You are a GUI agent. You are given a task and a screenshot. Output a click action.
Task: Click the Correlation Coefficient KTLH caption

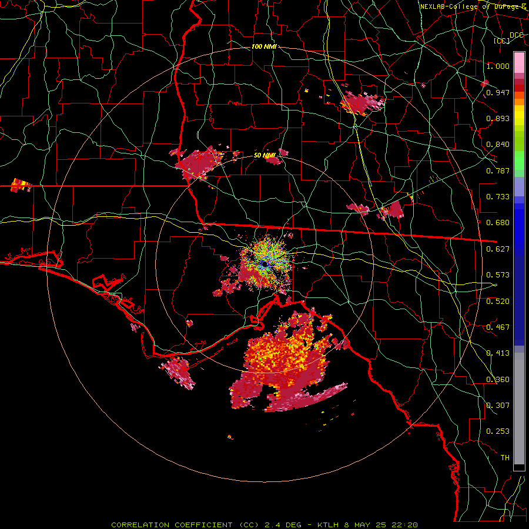[264, 525]
